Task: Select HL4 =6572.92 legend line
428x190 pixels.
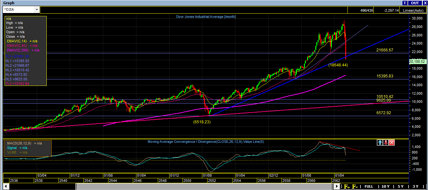Action: (x=17, y=75)
